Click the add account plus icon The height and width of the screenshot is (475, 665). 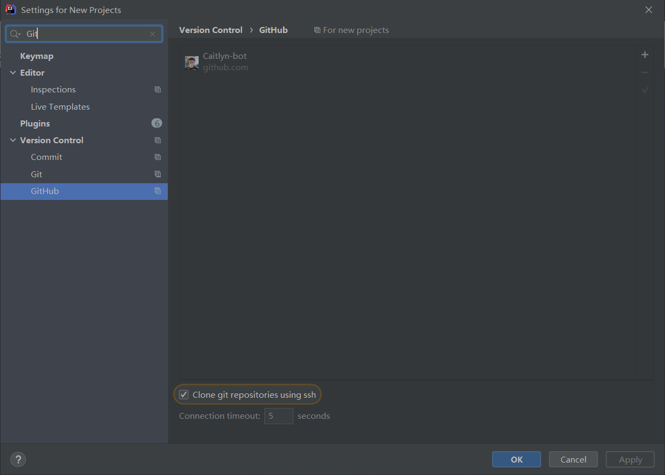[644, 55]
